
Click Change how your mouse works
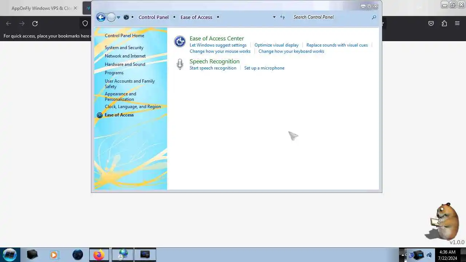tap(220, 51)
